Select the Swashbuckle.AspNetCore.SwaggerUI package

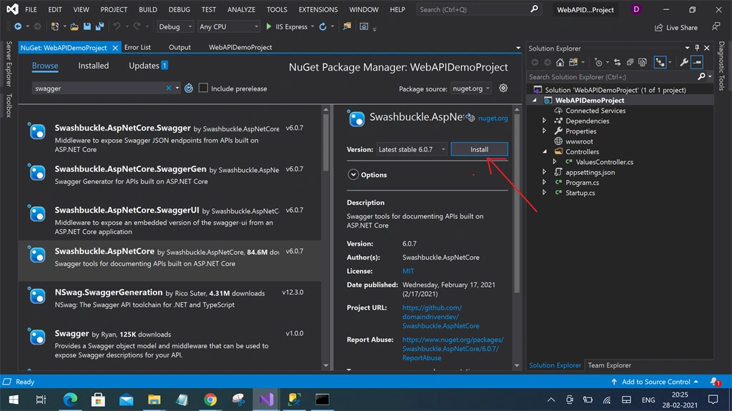tap(170, 220)
